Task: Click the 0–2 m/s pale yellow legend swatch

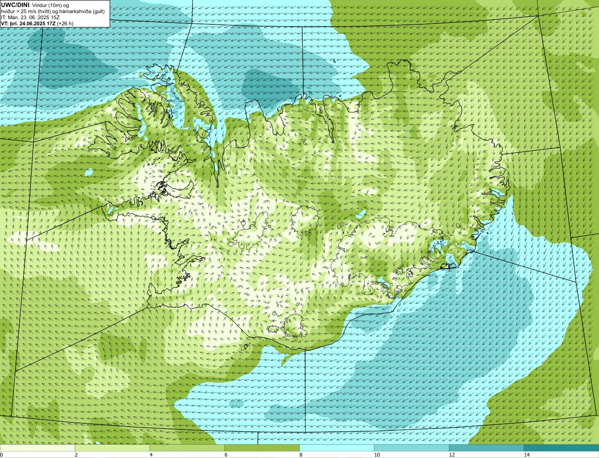Action: [x=37, y=448]
